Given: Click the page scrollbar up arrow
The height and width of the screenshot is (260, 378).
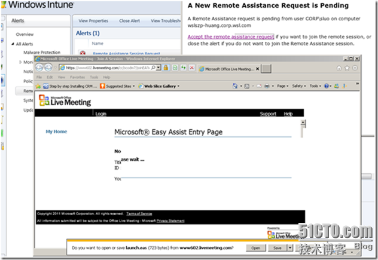Looking at the screenshot, I should pos(303,123).
